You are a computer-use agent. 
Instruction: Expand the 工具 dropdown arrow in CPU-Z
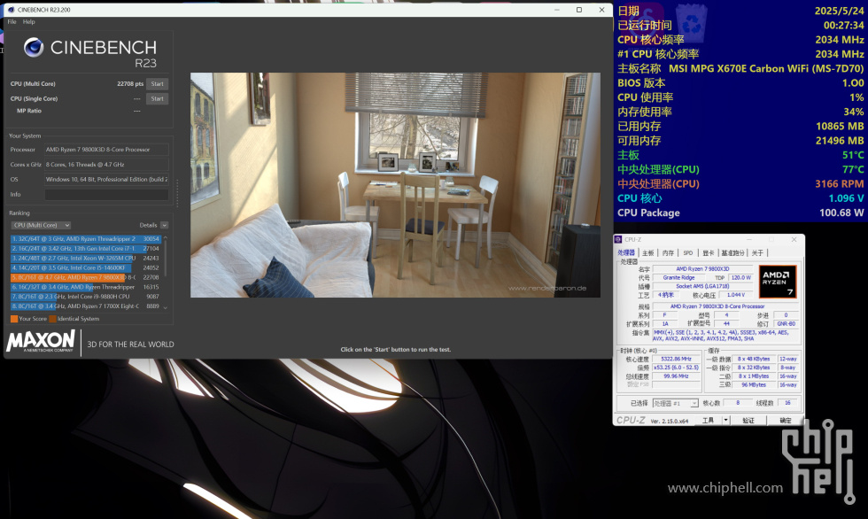point(725,421)
